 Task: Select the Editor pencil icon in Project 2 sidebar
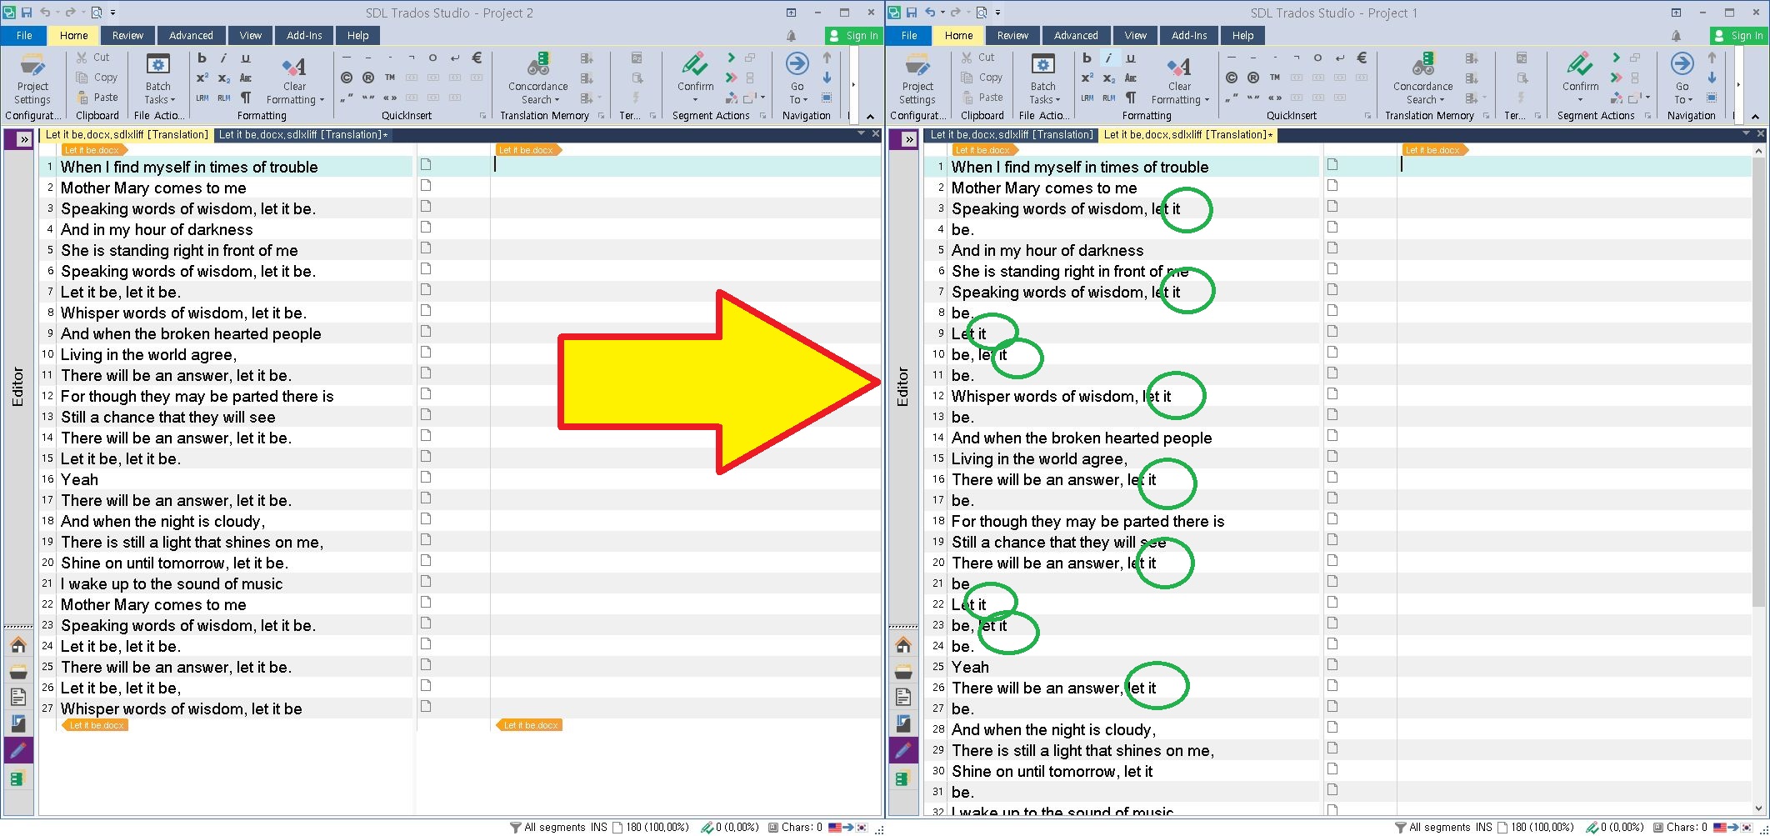(x=18, y=750)
